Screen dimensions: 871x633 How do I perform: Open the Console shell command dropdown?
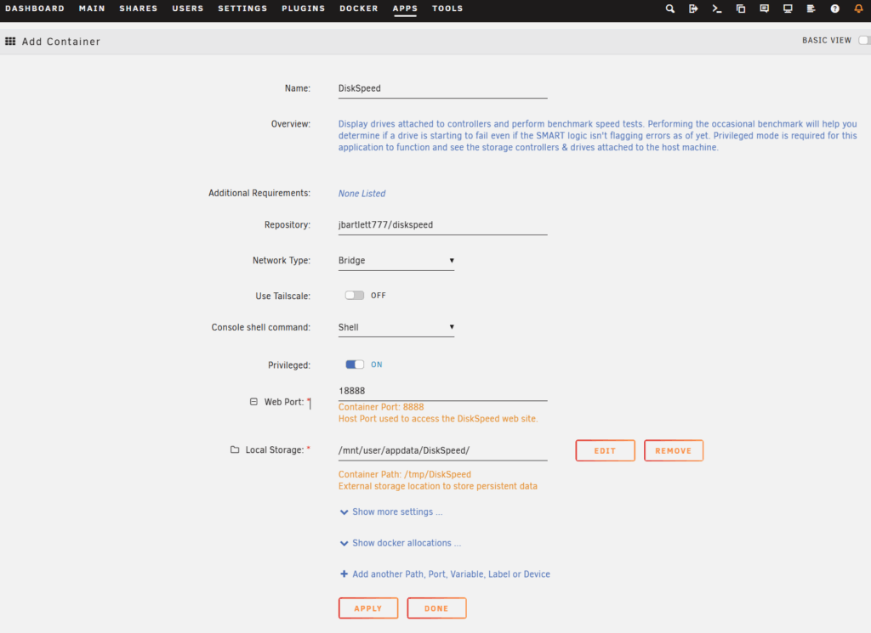[396, 327]
